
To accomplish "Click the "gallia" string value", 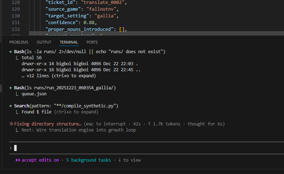I will tap(105, 16).
